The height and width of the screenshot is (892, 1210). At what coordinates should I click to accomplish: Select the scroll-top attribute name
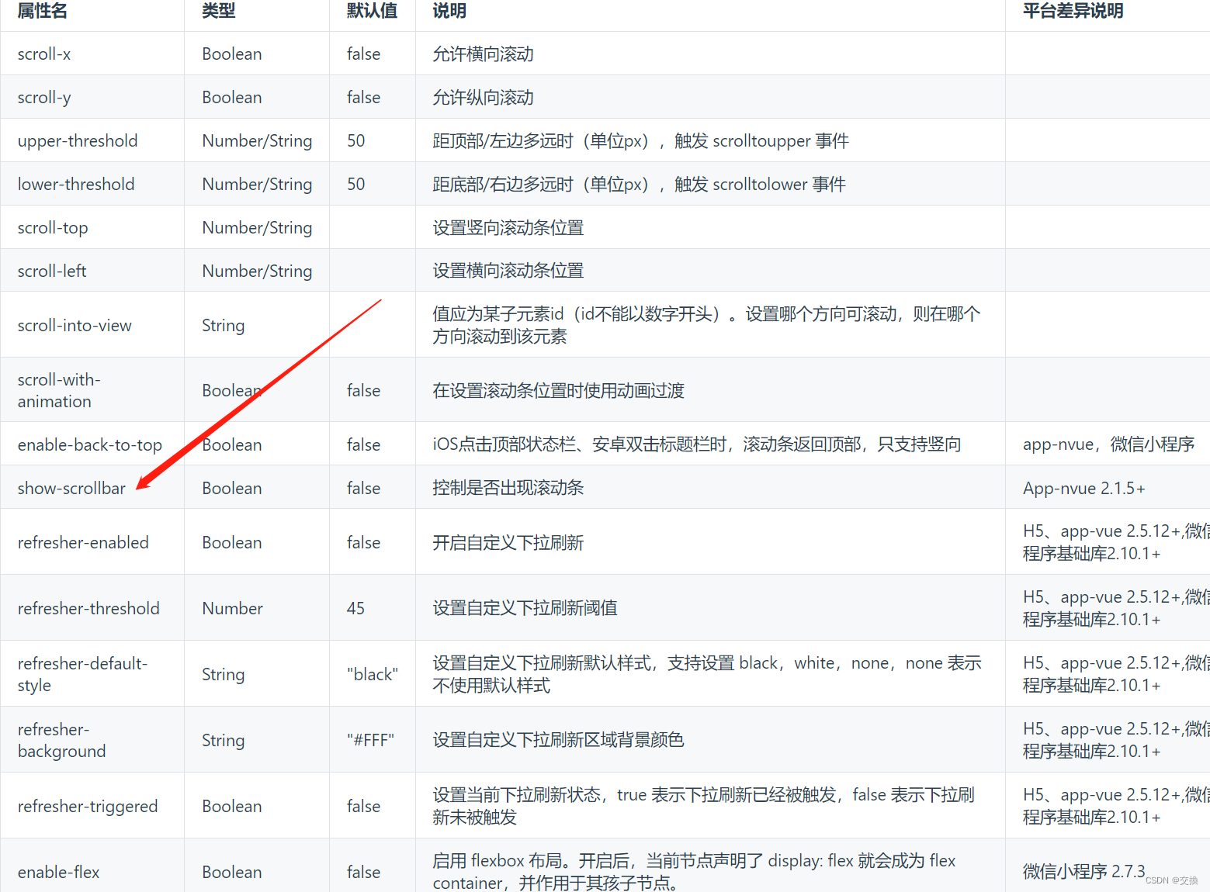pos(53,227)
